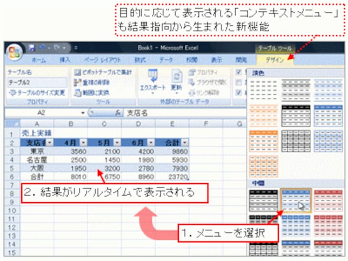This screenshot has height=261, width=348.
Task: Expand the エクスポート dropdown arrow
Action: pyautogui.click(x=153, y=94)
